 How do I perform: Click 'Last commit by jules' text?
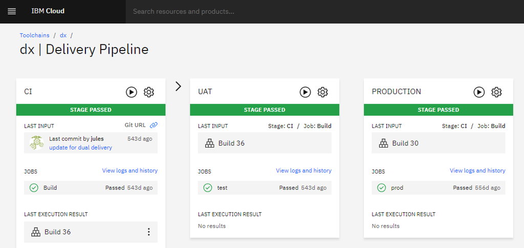coord(77,139)
